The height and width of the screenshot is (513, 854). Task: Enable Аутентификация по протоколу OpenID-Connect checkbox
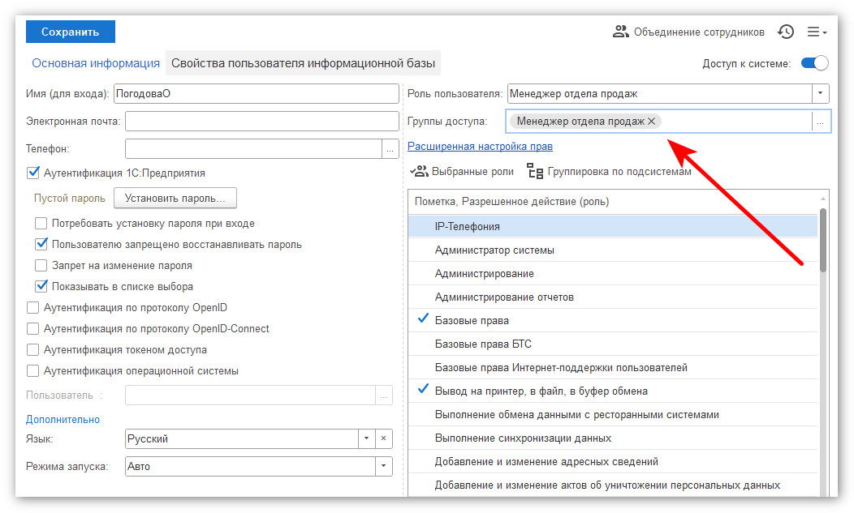33,328
